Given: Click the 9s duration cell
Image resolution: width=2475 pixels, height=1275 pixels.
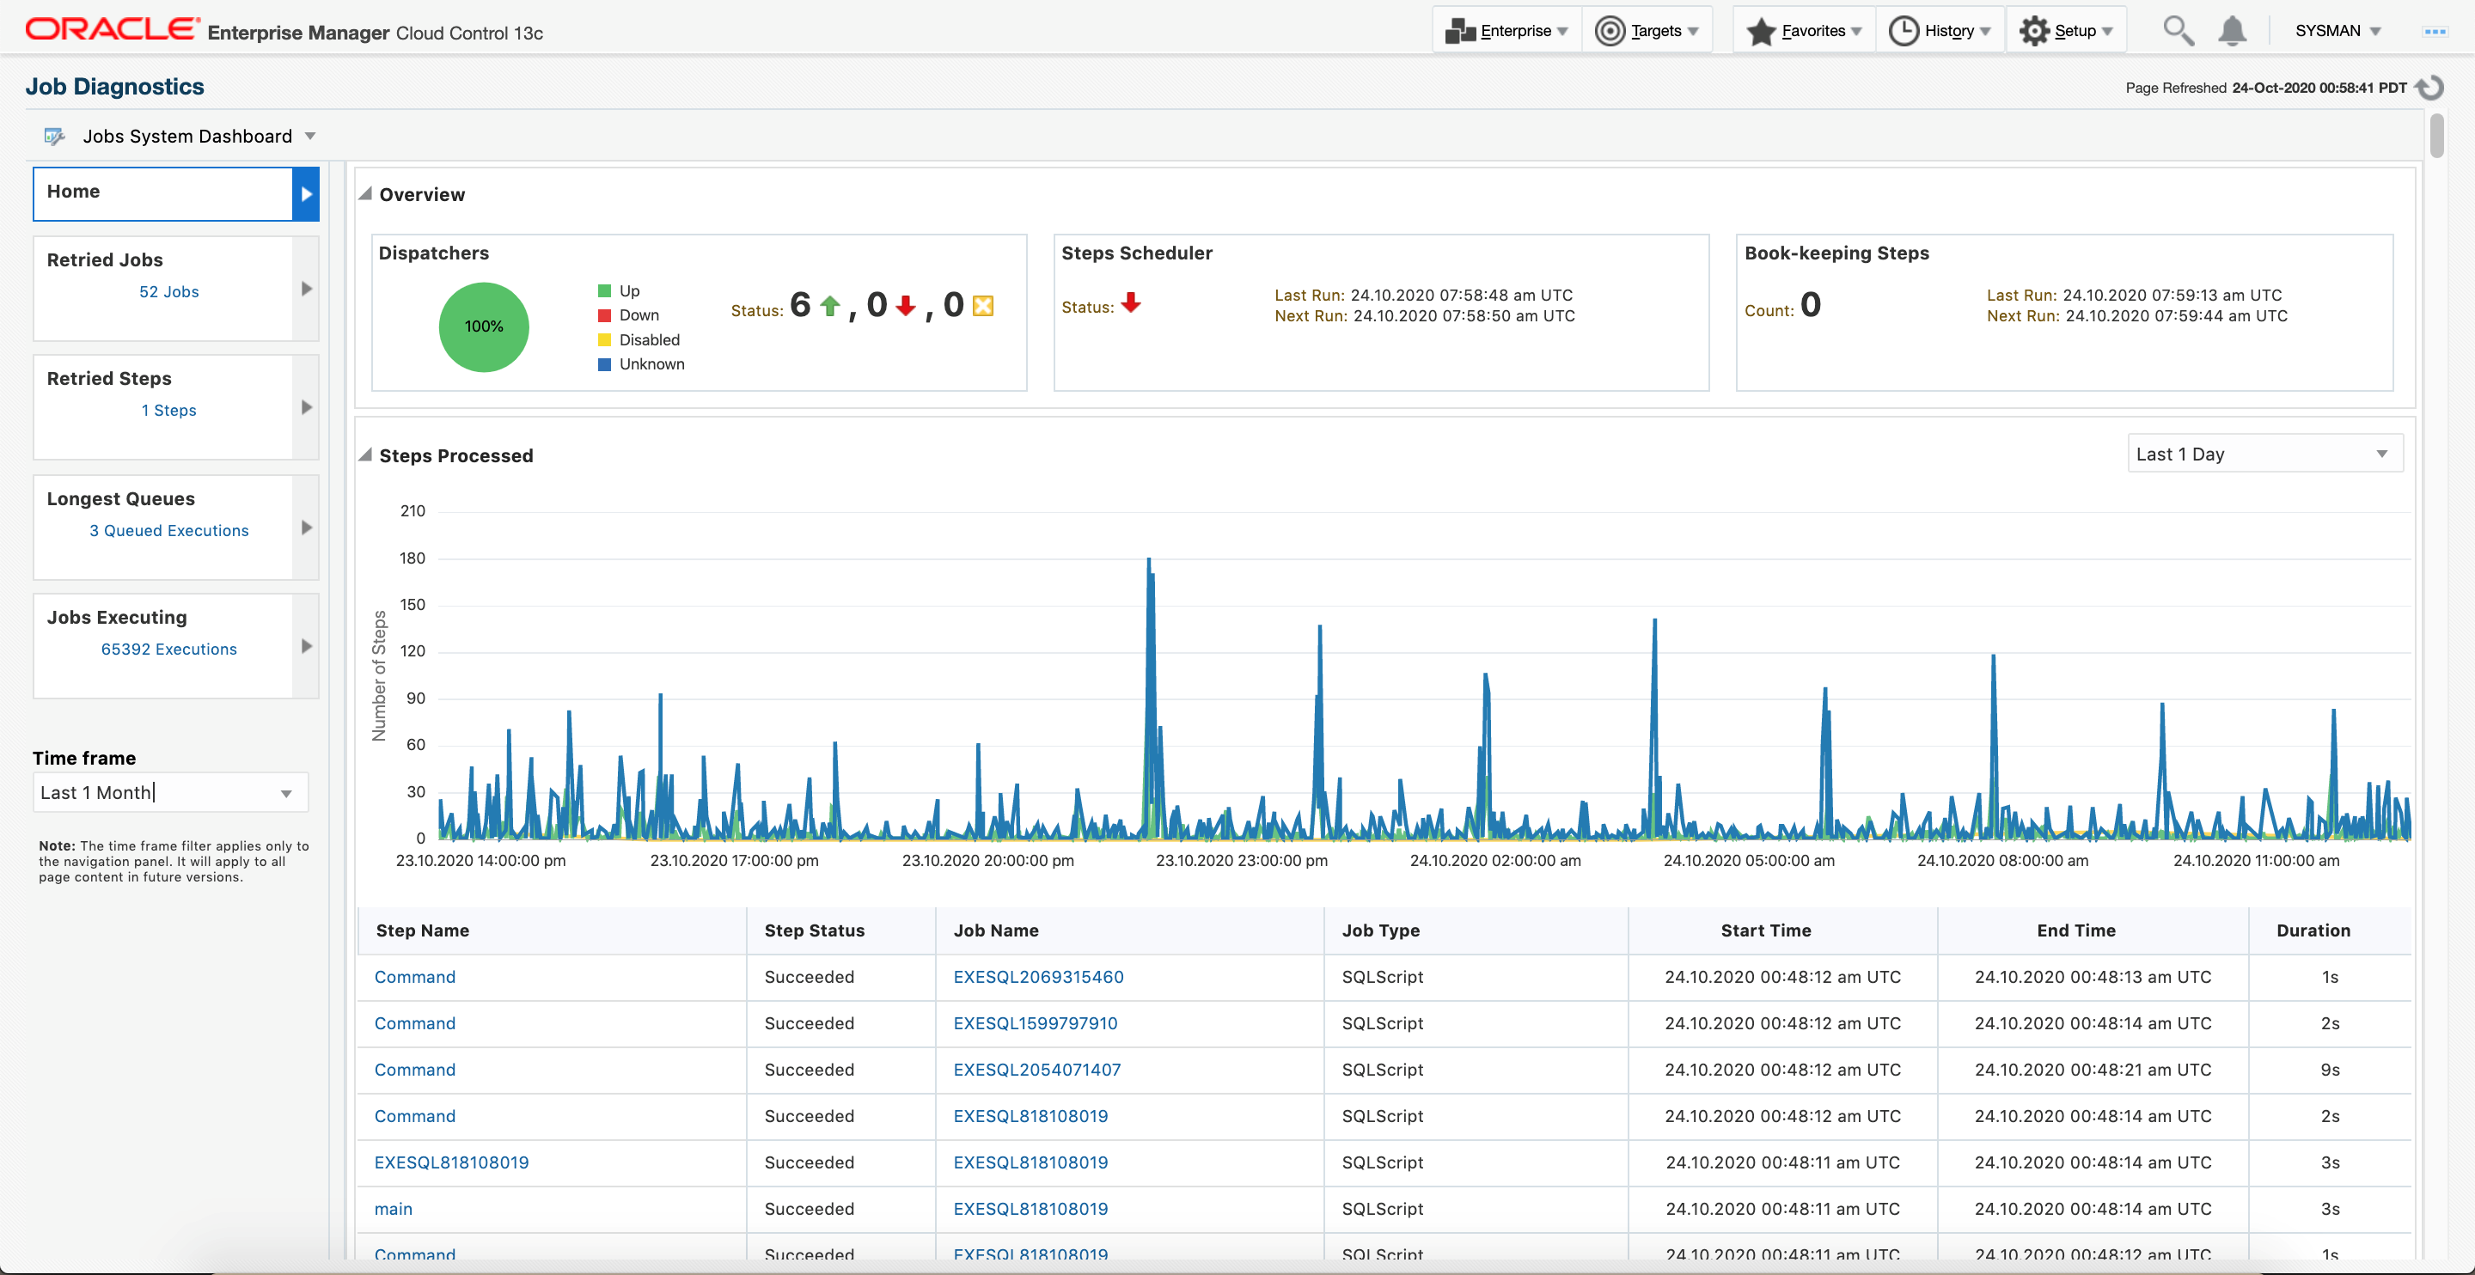Looking at the screenshot, I should [x=2330, y=1070].
